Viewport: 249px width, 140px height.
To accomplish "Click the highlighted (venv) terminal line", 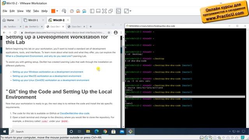I will (x=185, y=97).
